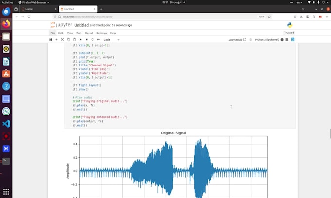Open the cell type dropdown showing Code
The image size is (331, 198).
pos(111,40)
